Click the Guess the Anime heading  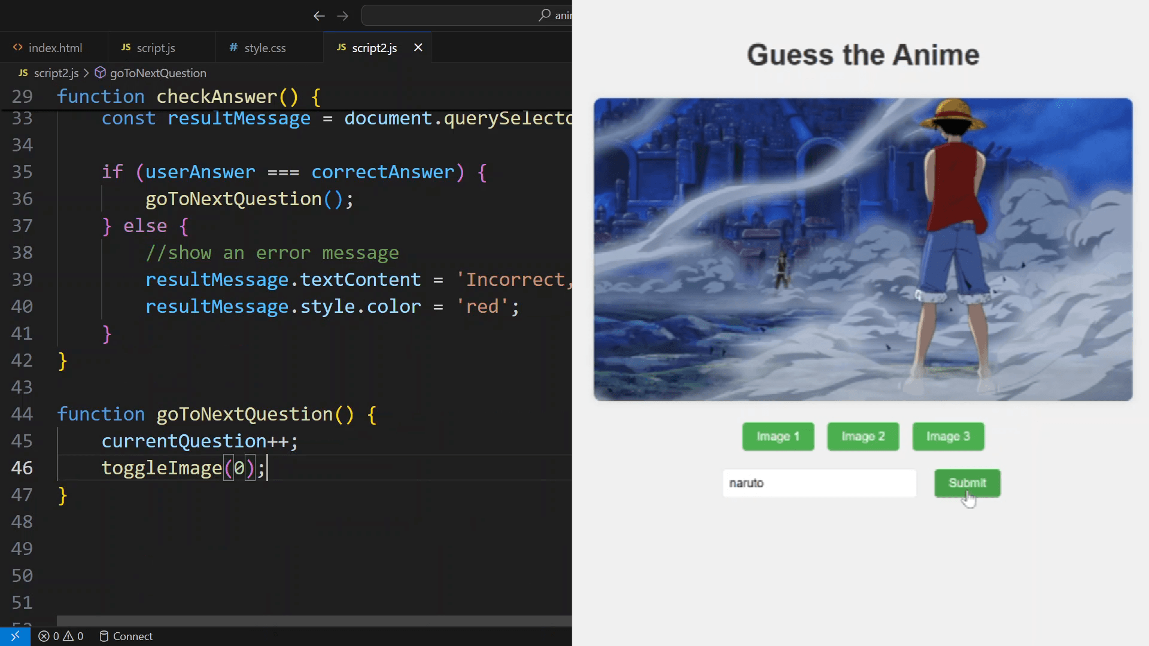pyautogui.click(x=863, y=55)
